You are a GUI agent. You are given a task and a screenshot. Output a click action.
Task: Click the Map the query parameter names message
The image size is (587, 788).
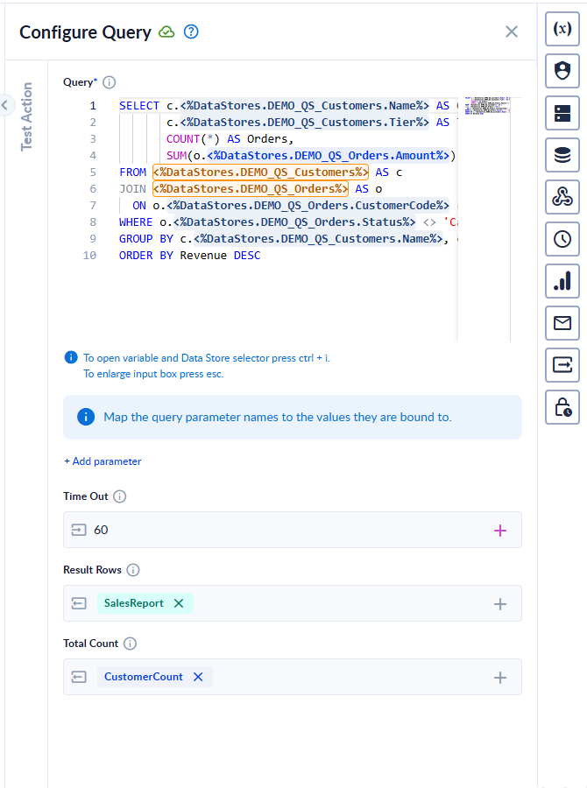pyautogui.click(x=278, y=417)
